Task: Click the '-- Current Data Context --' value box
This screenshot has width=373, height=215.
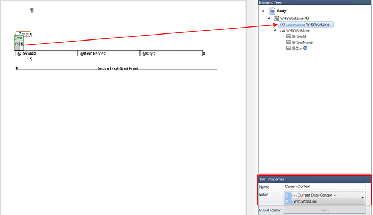Action: (x=324, y=198)
